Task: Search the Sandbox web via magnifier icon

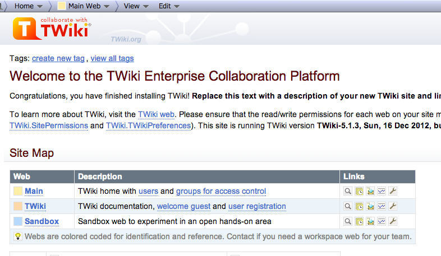Action: coord(348,221)
